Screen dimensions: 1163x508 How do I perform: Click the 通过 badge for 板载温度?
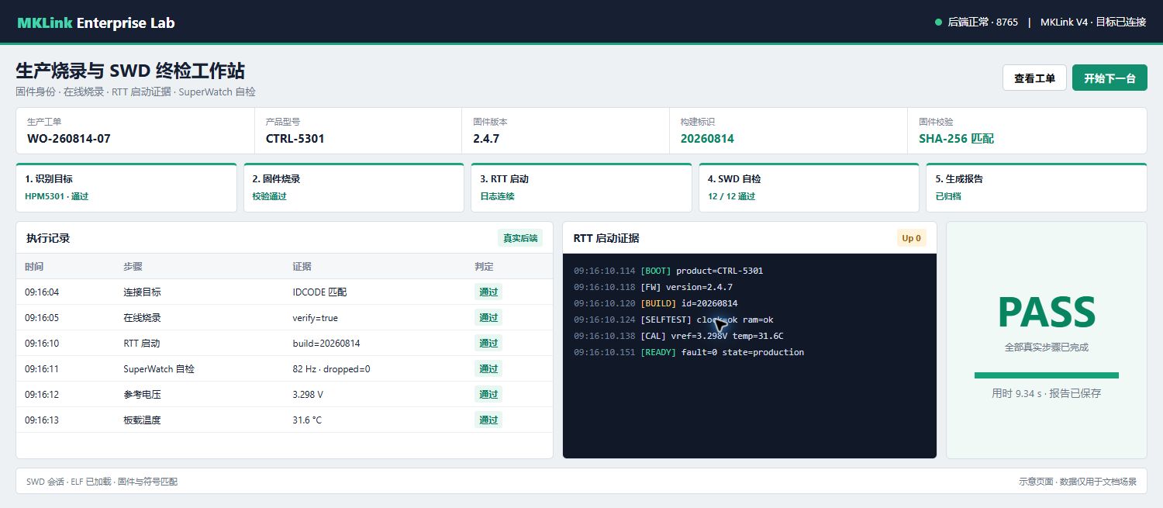[488, 420]
